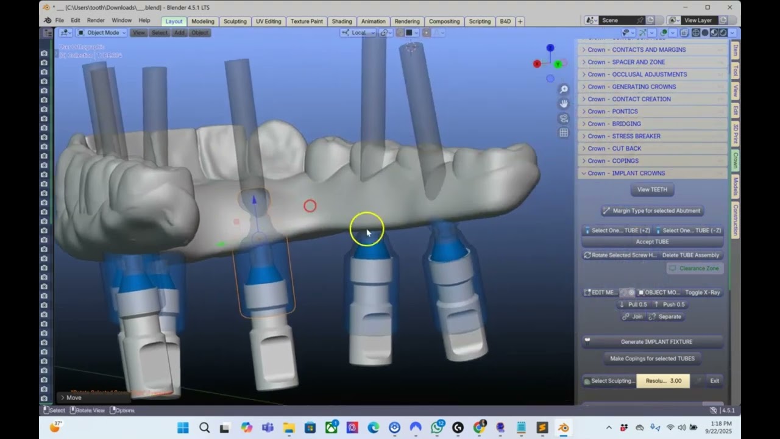Image resolution: width=780 pixels, height=439 pixels.
Task: Click Accept TUBE button
Action: [652, 242]
